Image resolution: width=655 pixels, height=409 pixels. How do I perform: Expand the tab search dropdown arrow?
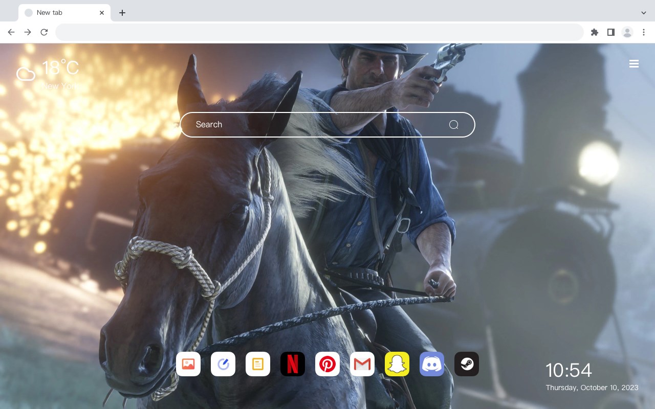tap(644, 13)
